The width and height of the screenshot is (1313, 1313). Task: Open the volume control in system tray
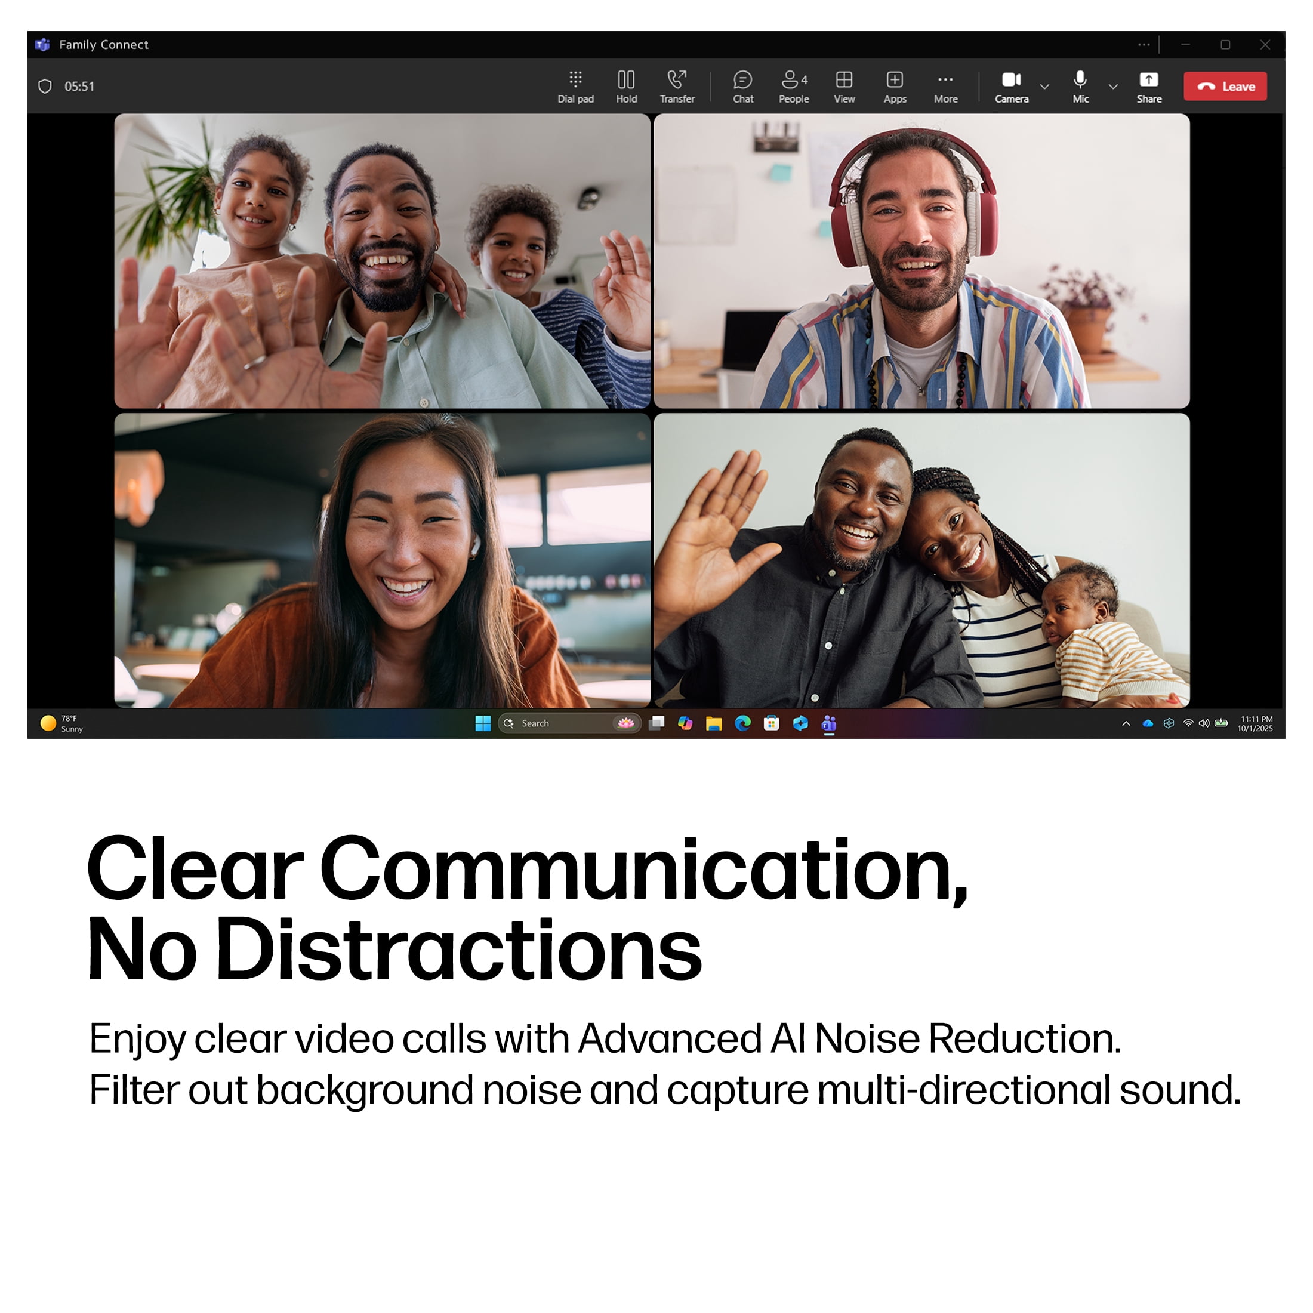[1204, 723]
